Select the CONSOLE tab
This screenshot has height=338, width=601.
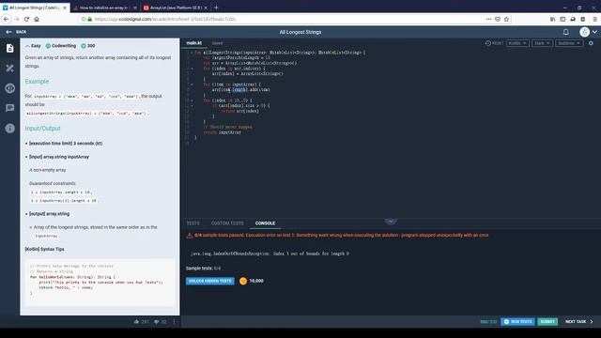click(x=265, y=223)
